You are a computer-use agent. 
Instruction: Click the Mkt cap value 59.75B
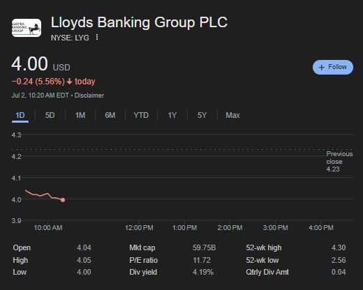pyautogui.click(x=204, y=247)
